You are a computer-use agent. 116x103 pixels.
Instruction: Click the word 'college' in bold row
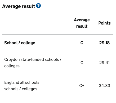[28, 43]
